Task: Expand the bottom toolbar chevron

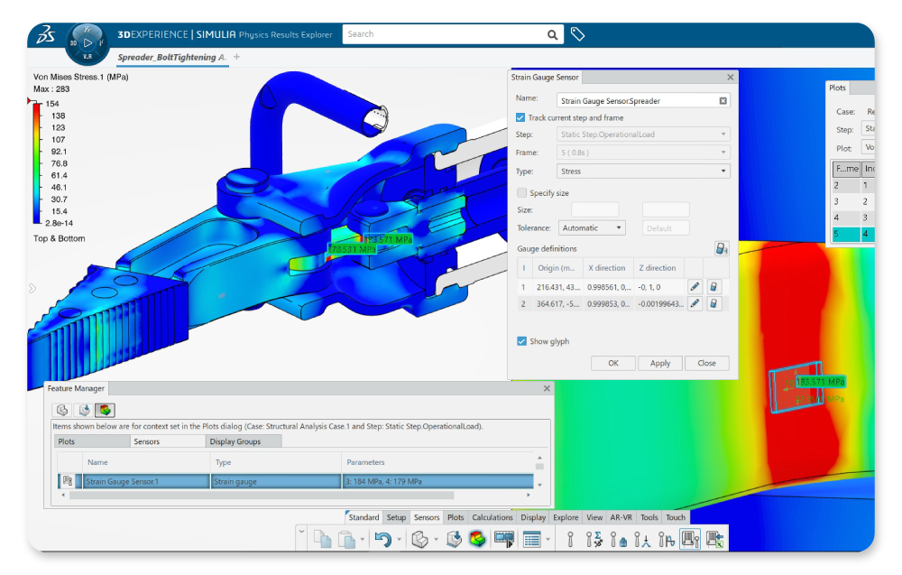Action: click(x=301, y=532)
